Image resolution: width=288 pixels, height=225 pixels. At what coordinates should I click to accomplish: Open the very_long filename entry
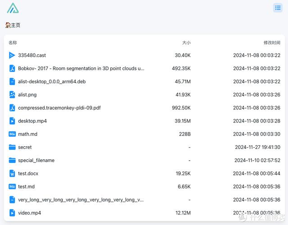[x=81, y=200]
